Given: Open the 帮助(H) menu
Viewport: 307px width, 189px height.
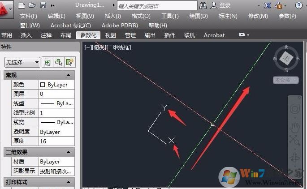Looking at the screenshot, I should pyautogui.click(x=158, y=25).
